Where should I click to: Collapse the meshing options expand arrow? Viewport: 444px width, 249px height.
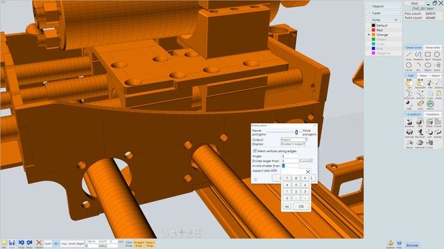(255, 179)
